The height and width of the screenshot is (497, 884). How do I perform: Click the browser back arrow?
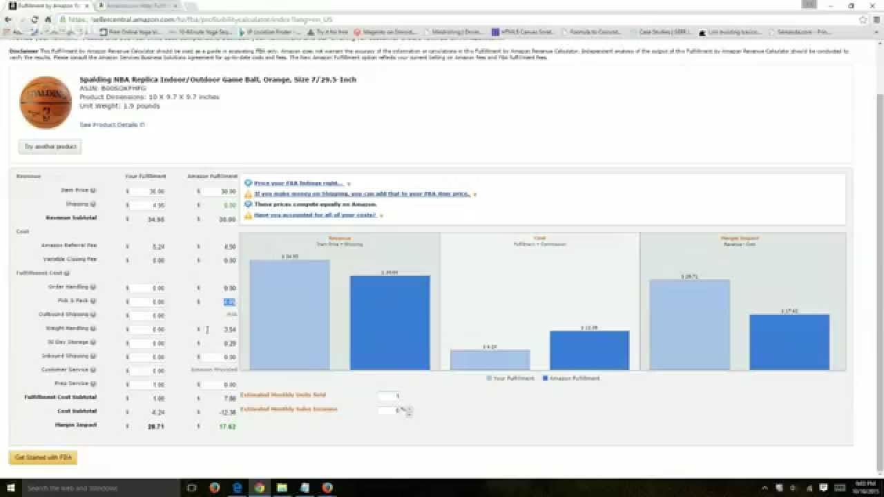(x=8, y=19)
